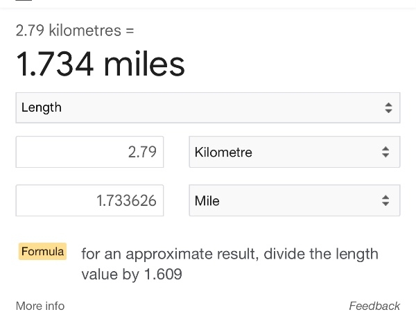Click the Mile selector's up-down arrow icon

pyautogui.click(x=385, y=201)
